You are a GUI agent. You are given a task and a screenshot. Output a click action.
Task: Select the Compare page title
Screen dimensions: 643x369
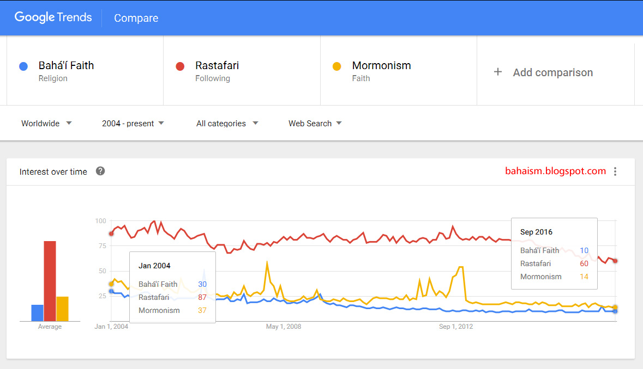pos(136,18)
